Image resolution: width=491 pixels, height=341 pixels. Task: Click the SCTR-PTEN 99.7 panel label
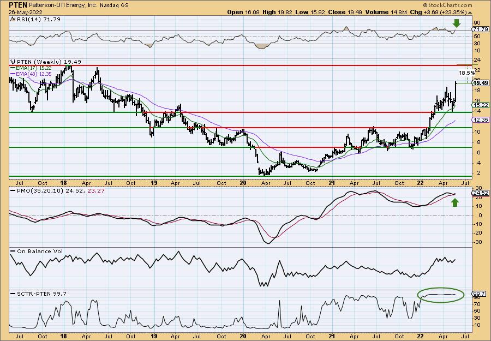pos(41,294)
